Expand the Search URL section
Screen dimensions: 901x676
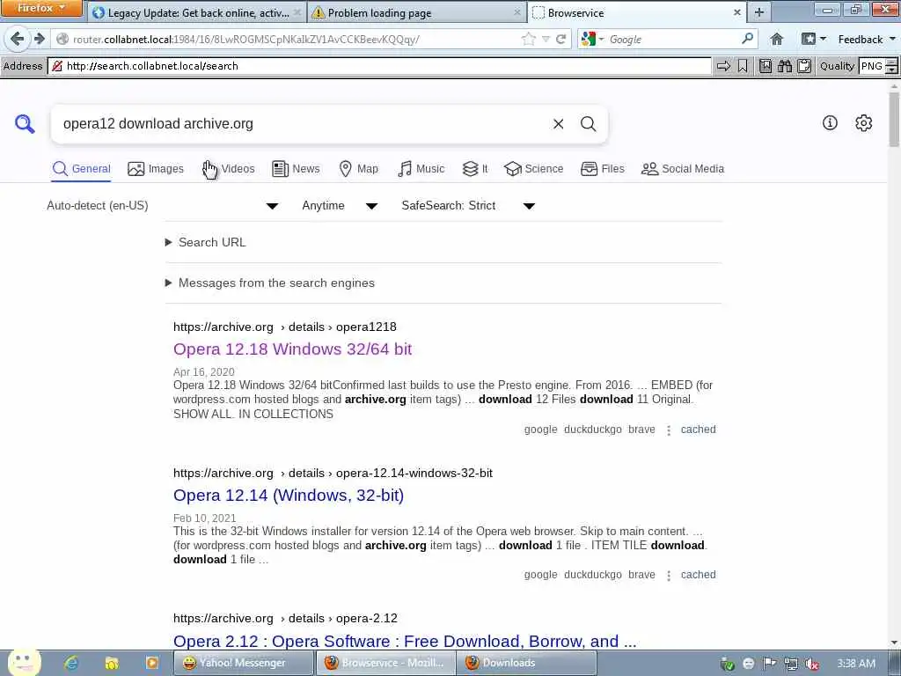pyautogui.click(x=206, y=242)
